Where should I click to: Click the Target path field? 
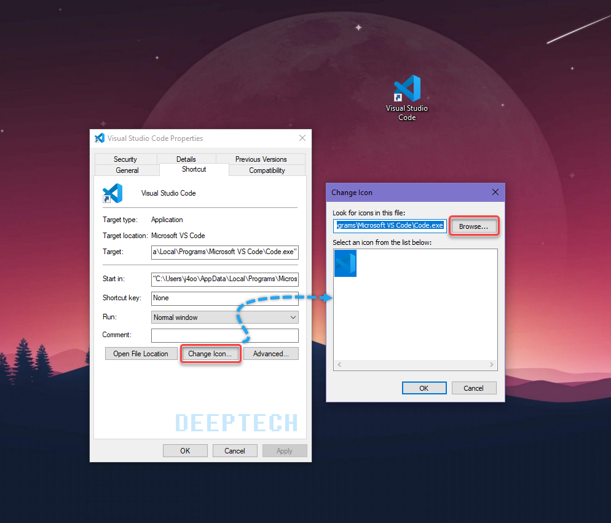(x=225, y=252)
